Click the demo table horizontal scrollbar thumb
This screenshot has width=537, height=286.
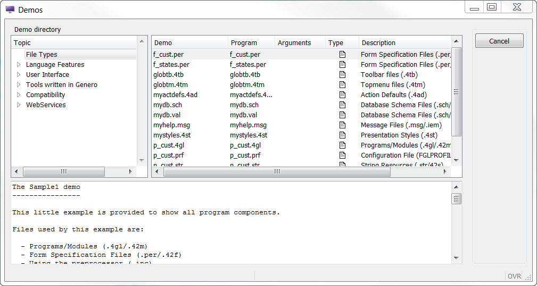(277, 172)
